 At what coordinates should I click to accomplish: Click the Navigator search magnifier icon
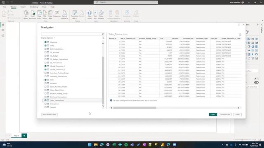[103, 34]
